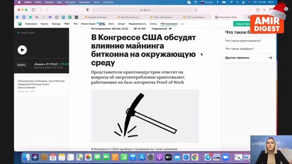Open the Закладки menu

(x=84, y=2)
